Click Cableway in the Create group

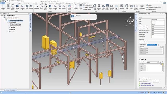pos(3,7)
